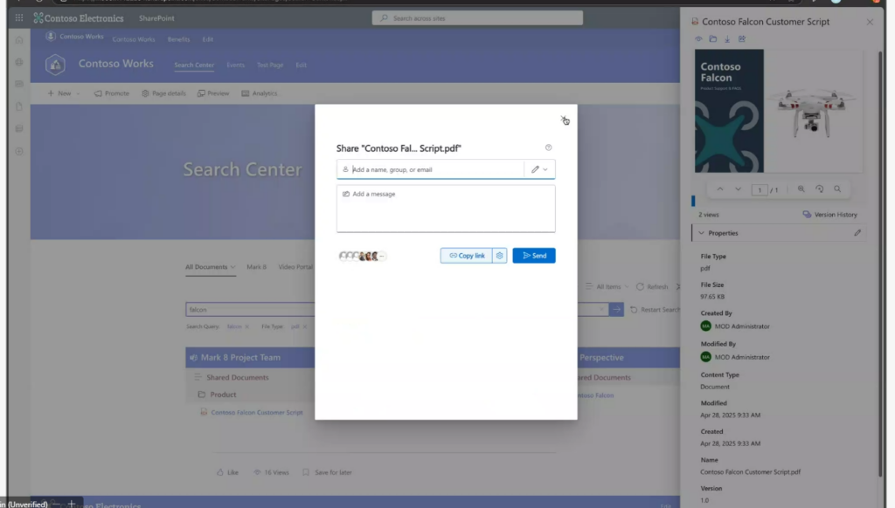
Task: Click the Contoso Works hexagon site logo
Action: pyautogui.click(x=55, y=65)
